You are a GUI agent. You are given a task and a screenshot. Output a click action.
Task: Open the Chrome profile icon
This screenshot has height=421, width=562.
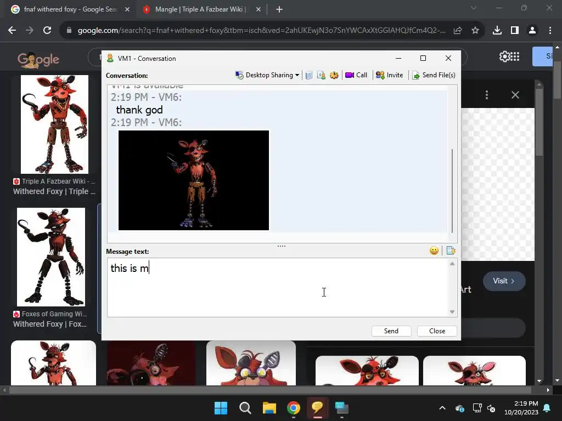(x=532, y=31)
